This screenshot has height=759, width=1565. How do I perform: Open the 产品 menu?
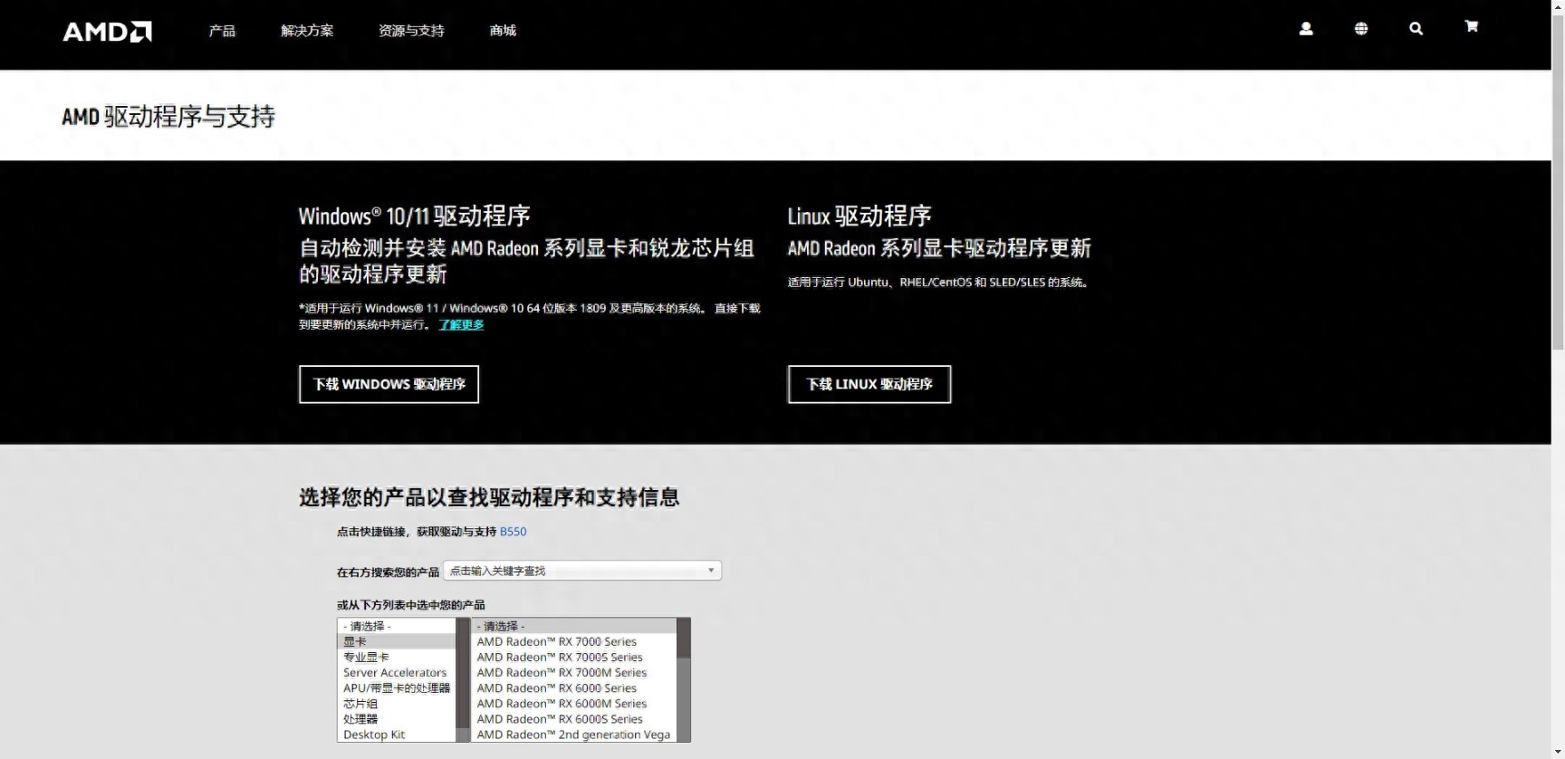click(222, 31)
